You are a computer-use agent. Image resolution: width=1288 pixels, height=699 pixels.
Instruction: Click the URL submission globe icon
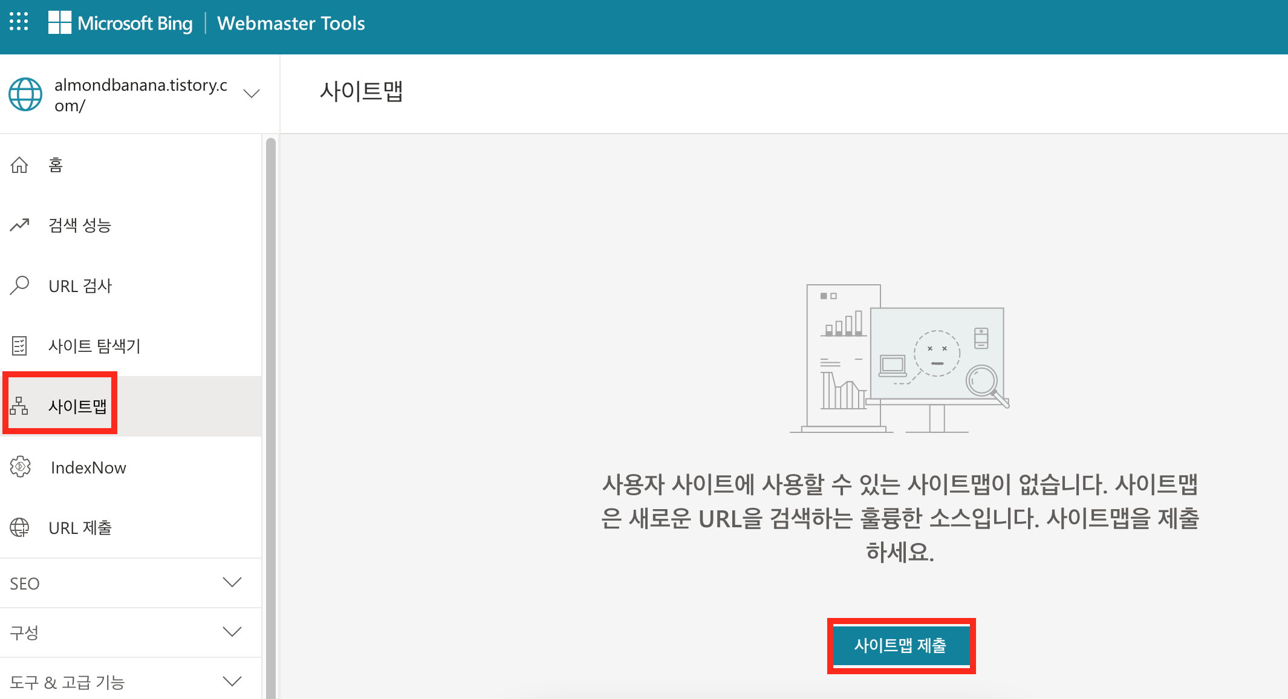(19, 527)
